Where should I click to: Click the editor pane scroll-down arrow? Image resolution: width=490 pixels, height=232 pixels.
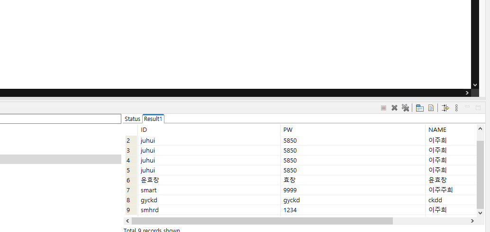(475, 85)
